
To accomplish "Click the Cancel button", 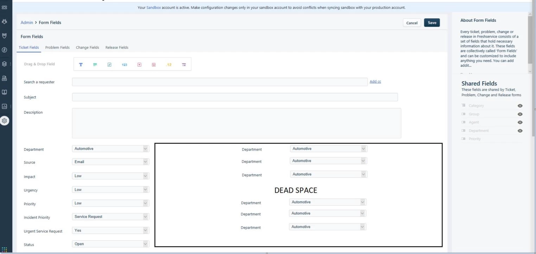I will point(411,23).
